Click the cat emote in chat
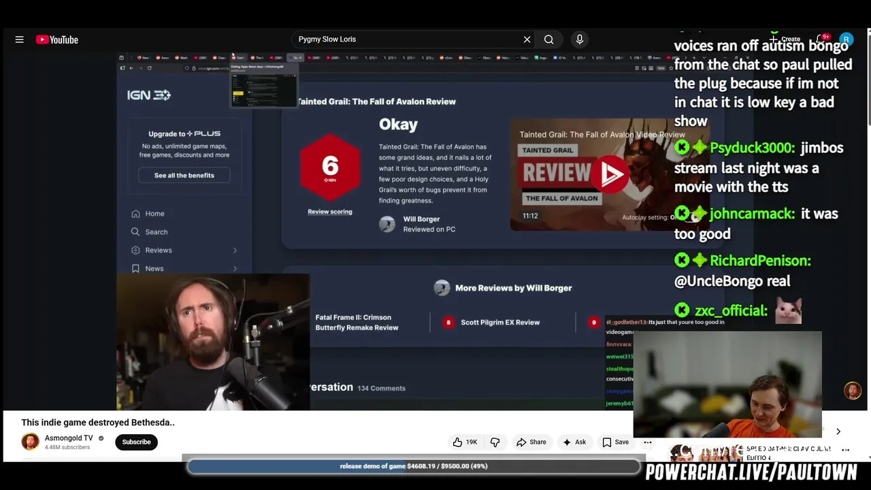This screenshot has height=490, width=871. (x=788, y=310)
